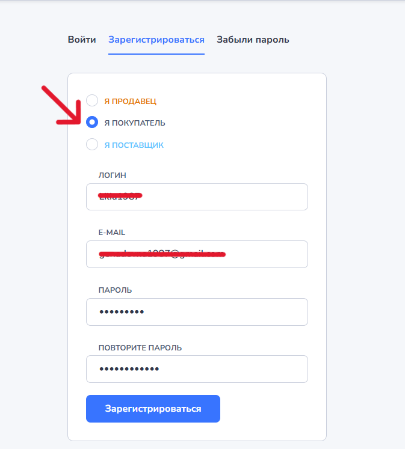Submit with the blue Зарегистрироваться button
The height and width of the screenshot is (449, 405).
click(x=153, y=409)
